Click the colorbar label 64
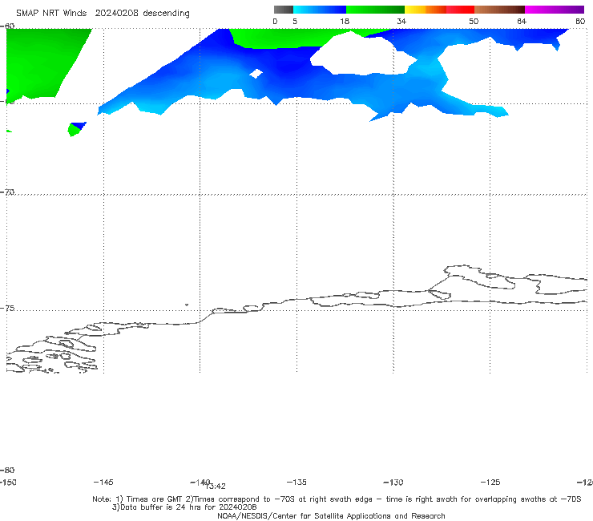The height and width of the screenshot is (521, 593). click(x=522, y=21)
